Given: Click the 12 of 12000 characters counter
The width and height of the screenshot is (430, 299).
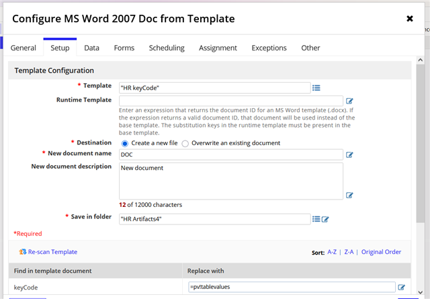Looking at the screenshot, I should (x=150, y=205).
